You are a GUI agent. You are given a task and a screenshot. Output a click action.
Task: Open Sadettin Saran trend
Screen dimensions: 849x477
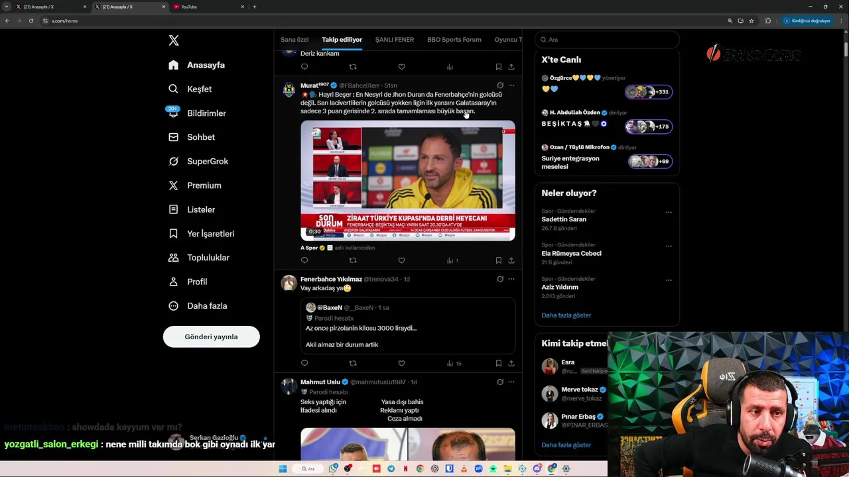[x=564, y=219]
